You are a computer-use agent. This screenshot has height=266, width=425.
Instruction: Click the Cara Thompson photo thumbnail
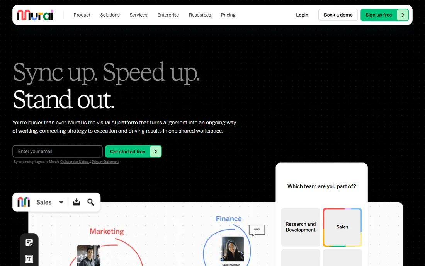(x=232, y=249)
